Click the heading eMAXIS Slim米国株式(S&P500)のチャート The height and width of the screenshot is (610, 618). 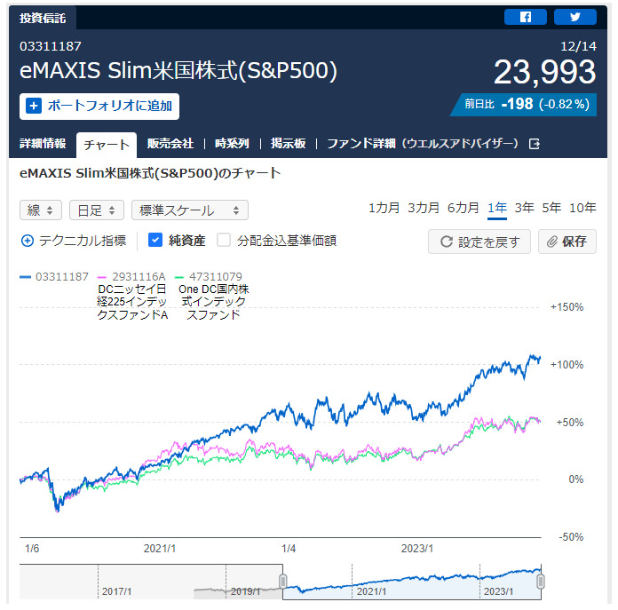[x=150, y=173]
